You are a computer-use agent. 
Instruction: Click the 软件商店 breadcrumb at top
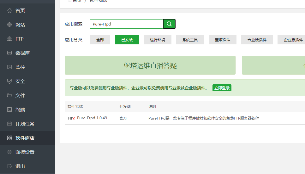coord(98,1)
